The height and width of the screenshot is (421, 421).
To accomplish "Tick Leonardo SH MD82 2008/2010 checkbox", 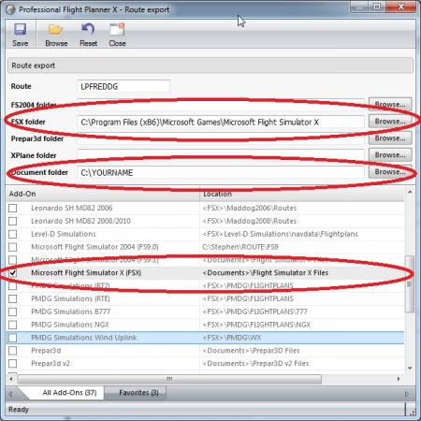I will coord(13,221).
